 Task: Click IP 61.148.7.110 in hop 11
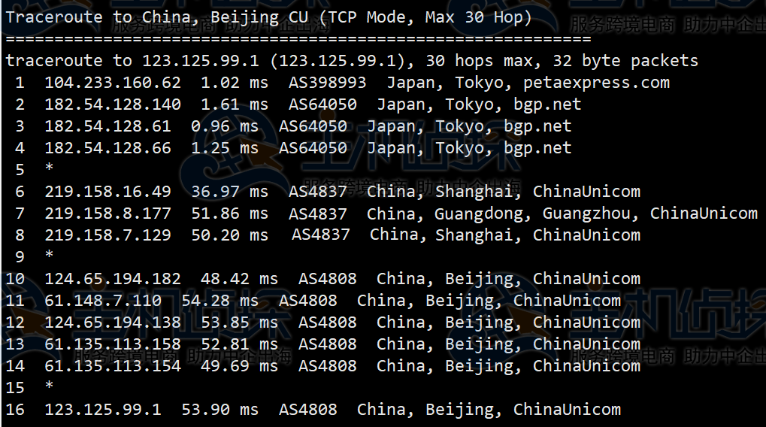click(x=103, y=301)
